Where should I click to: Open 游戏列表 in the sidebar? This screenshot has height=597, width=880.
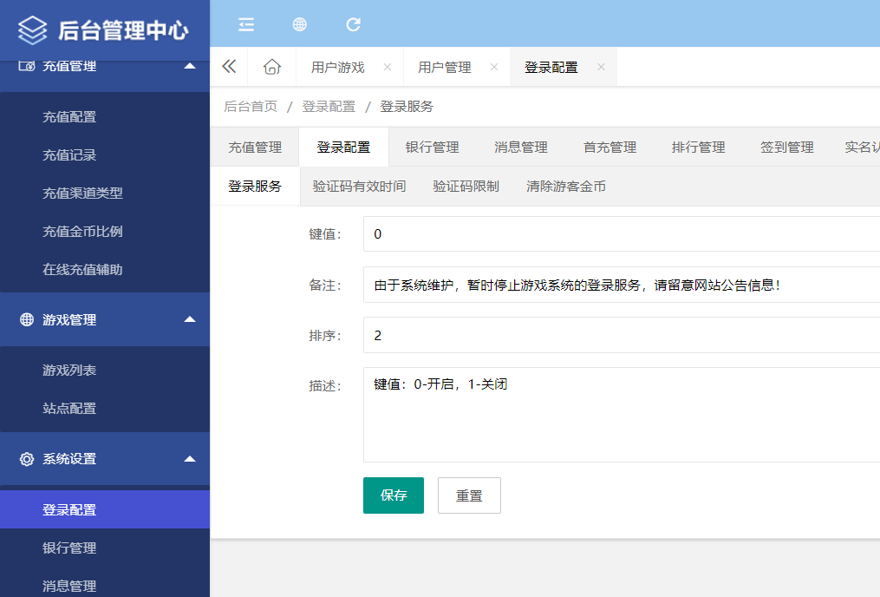tap(104, 371)
